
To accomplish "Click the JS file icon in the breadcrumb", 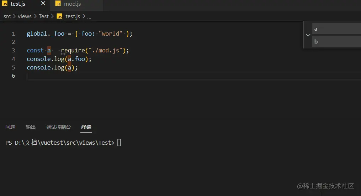I will point(59,16).
